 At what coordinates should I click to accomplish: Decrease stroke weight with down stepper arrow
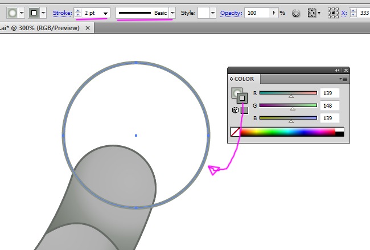tap(77, 15)
